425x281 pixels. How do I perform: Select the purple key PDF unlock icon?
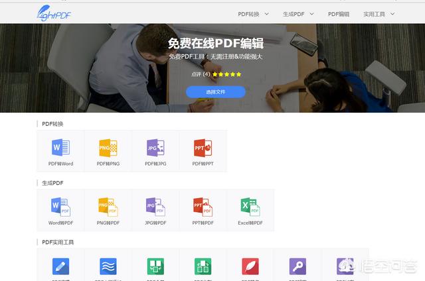click(x=297, y=266)
